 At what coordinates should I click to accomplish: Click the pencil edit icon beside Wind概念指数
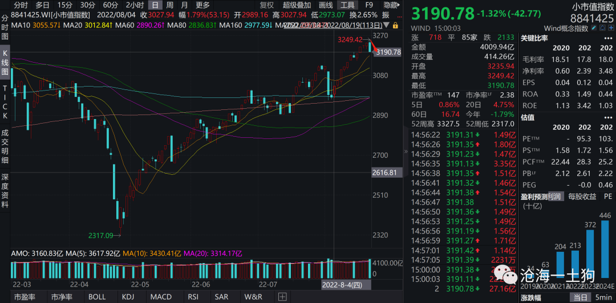tap(594, 28)
